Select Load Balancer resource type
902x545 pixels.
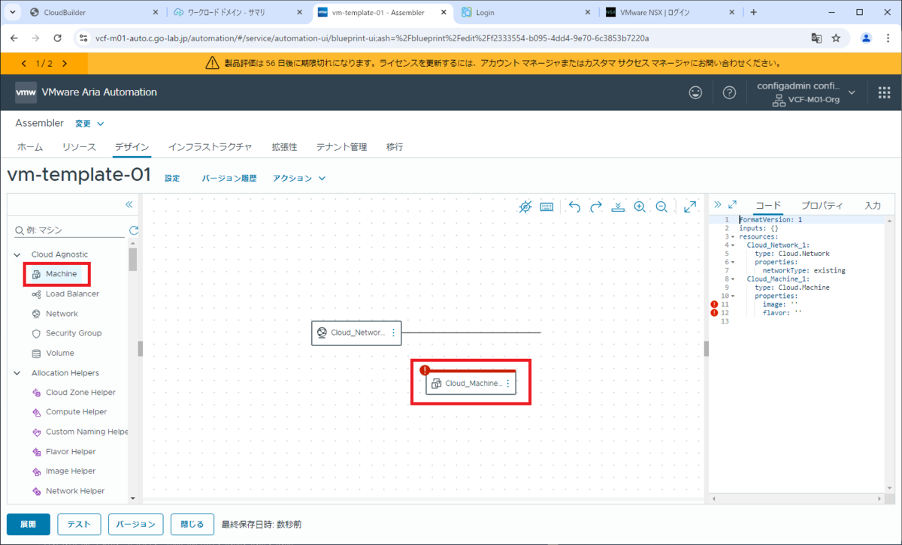click(71, 294)
